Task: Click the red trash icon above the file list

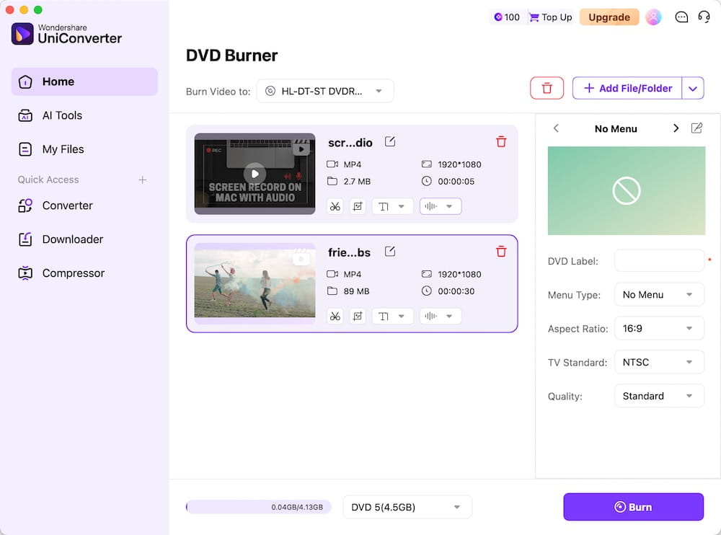Action: (547, 87)
